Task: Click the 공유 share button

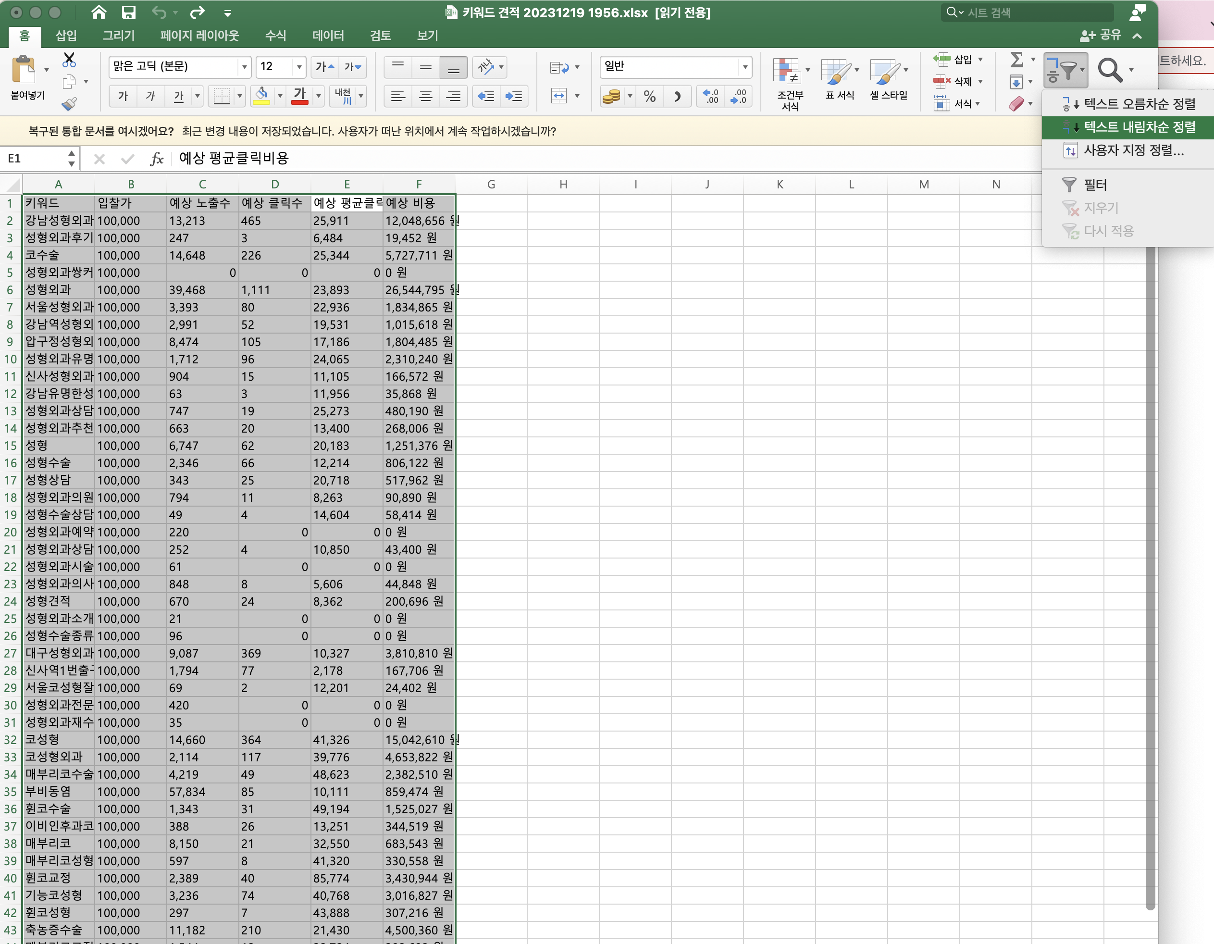Action: coord(1101,35)
